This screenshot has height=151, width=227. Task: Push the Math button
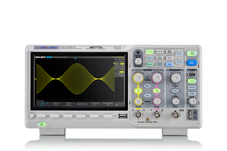pos(147,86)
